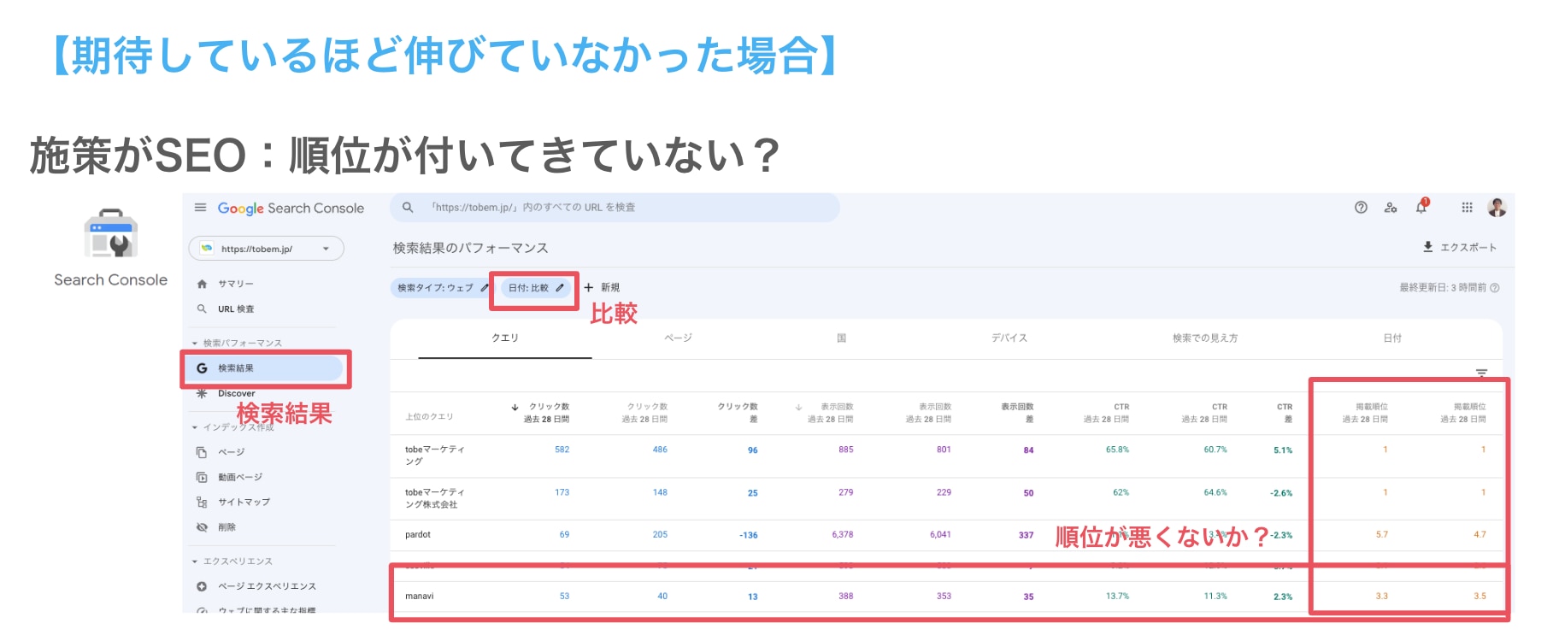The image size is (1559, 641).
Task: Click the video page icon beside 動画ページ
Action: 202,477
